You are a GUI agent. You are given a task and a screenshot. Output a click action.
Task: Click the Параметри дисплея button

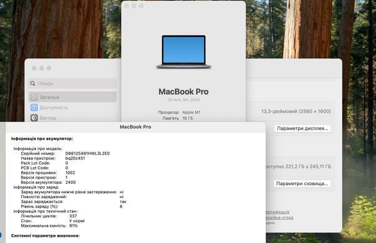tap(302, 128)
